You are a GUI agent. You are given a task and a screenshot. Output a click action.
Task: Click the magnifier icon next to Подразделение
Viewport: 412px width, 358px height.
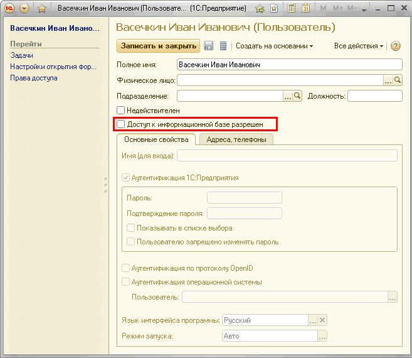[298, 95]
